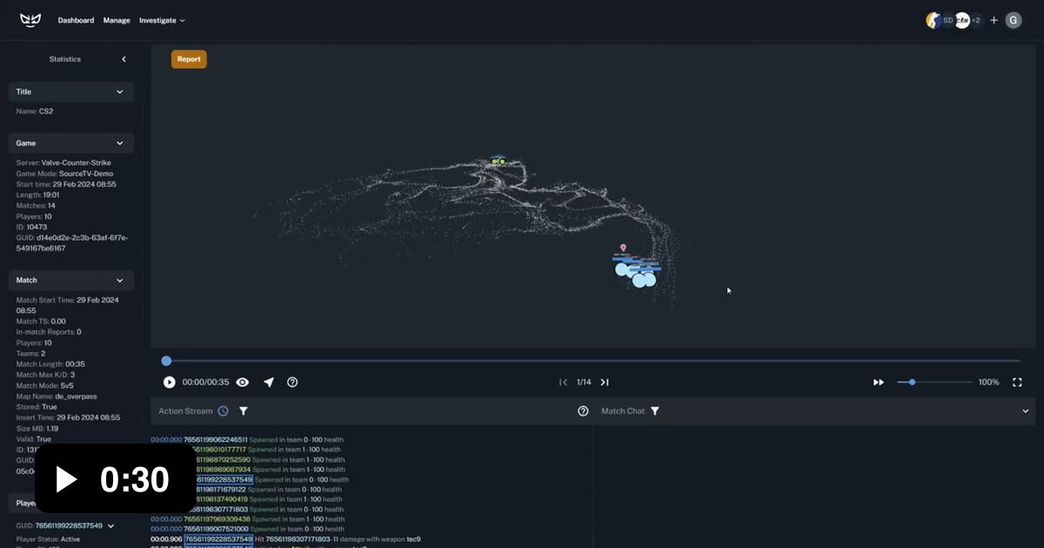Click the Match Chat label

point(624,411)
